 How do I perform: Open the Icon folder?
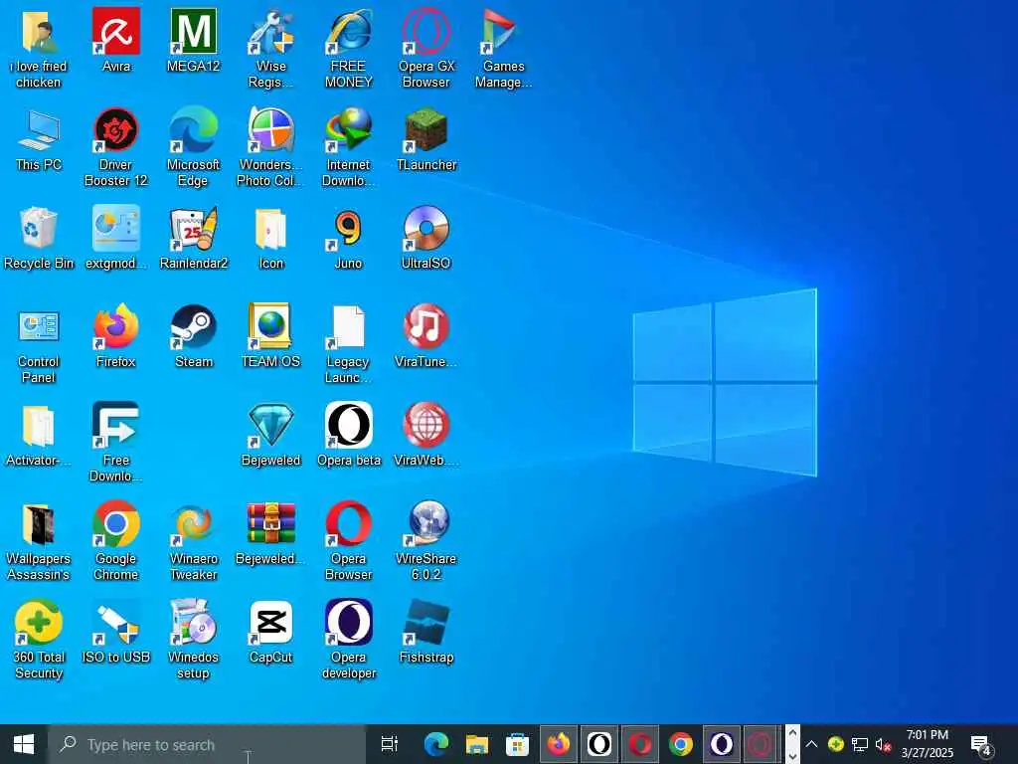270,238
